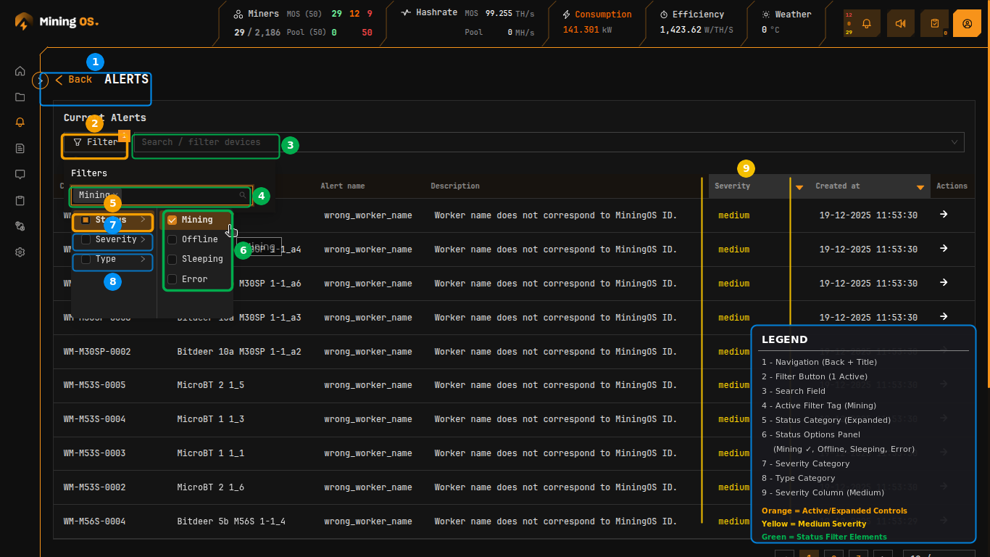Tick the Sleeping status checkbox
This screenshot has width=990, height=557.
(172, 260)
